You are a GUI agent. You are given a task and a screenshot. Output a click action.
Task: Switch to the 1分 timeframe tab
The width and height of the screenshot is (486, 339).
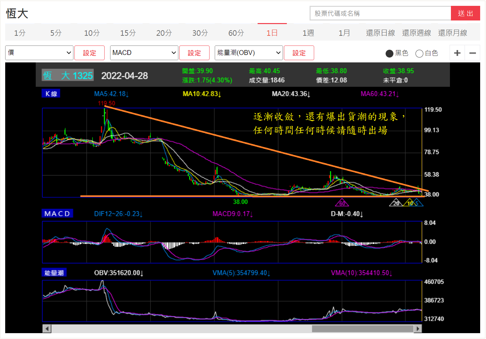point(20,33)
